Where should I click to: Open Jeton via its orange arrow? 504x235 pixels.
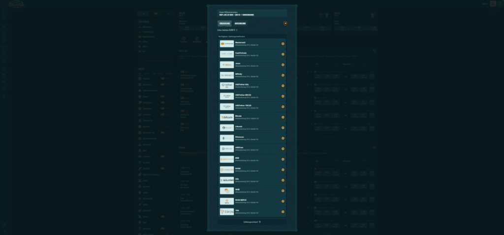point(283,65)
